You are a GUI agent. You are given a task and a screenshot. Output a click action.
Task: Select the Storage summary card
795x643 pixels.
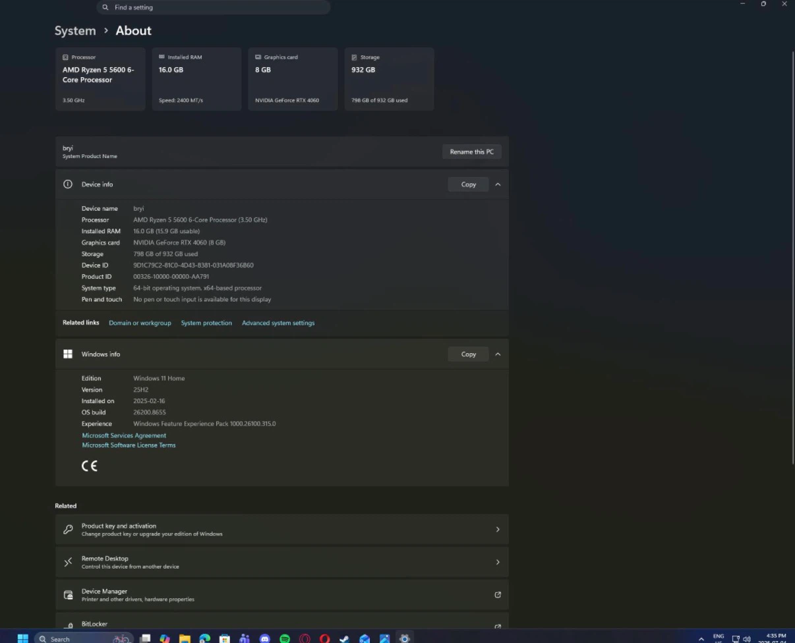point(389,79)
